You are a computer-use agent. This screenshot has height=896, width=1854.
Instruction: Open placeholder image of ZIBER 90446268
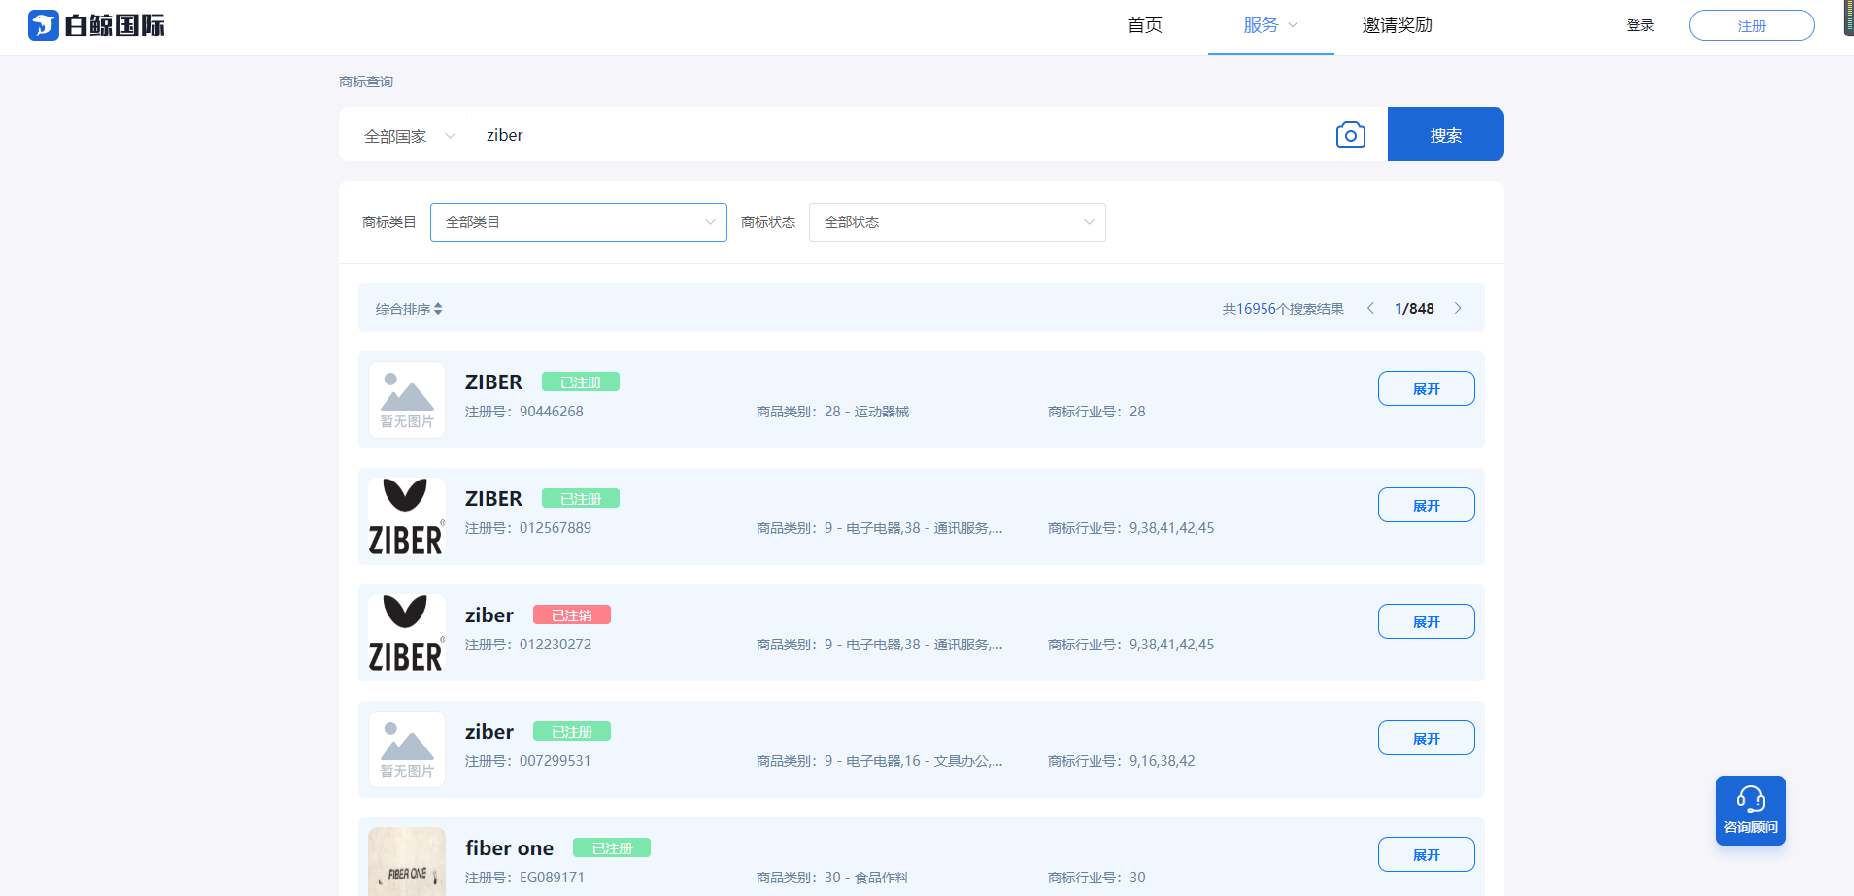407,400
